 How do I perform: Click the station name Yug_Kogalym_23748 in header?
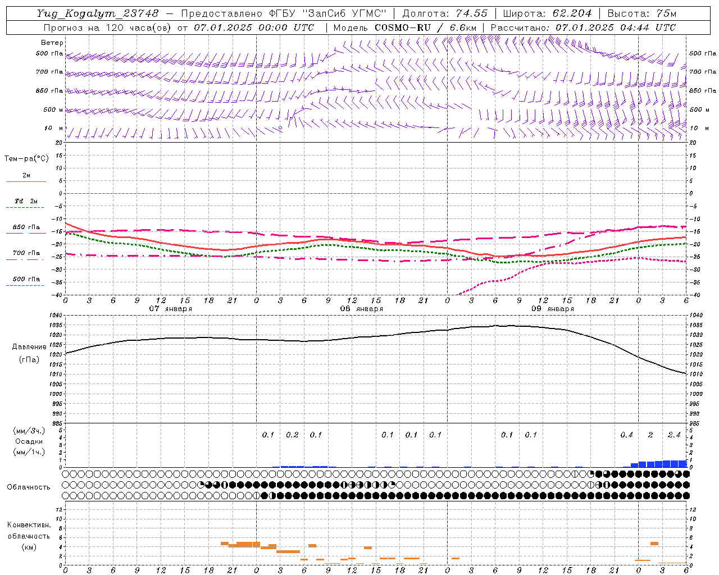tap(98, 13)
